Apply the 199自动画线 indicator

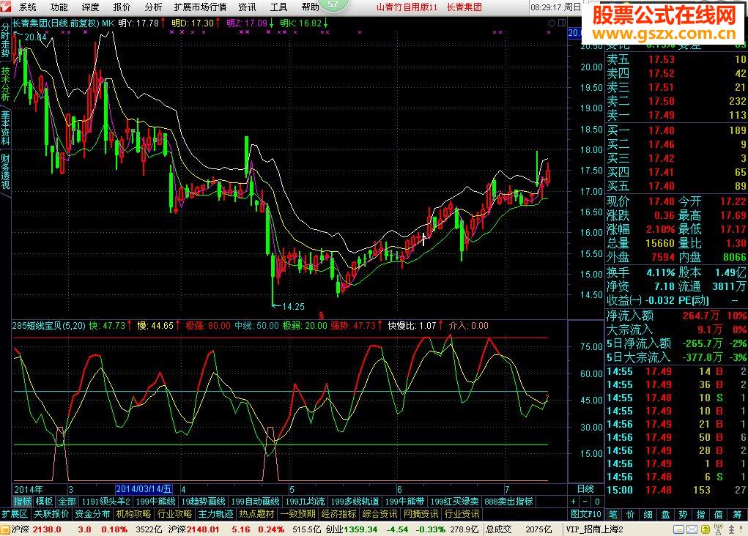255,502
